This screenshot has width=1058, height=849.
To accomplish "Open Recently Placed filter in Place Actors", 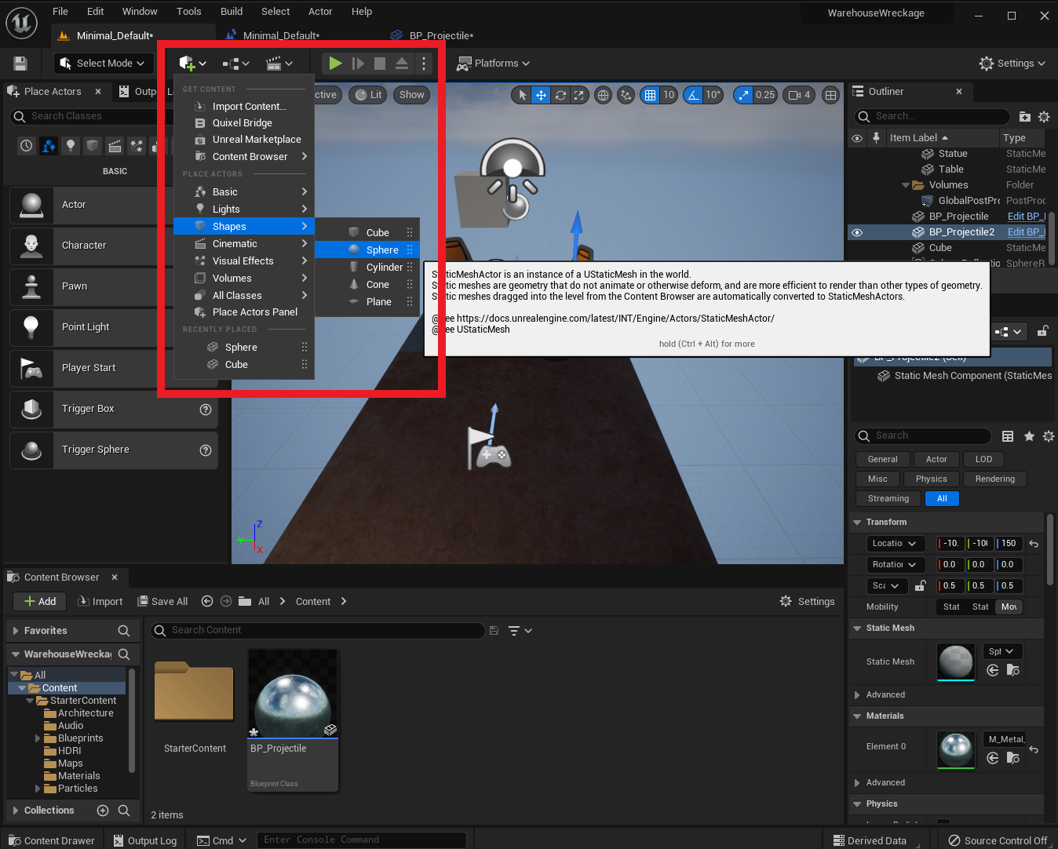I will (x=27, y=146).
